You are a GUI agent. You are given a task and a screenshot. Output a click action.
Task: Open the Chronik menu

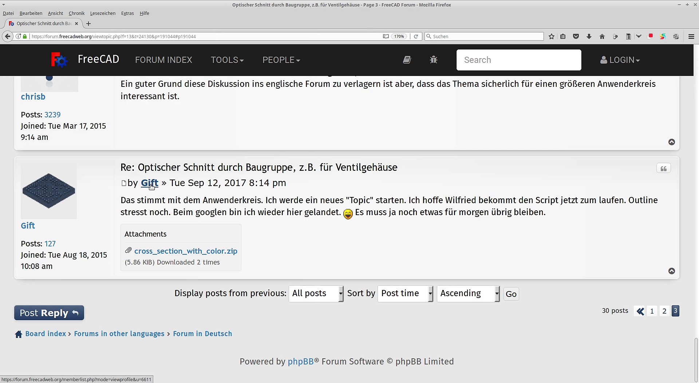(76, 13)
